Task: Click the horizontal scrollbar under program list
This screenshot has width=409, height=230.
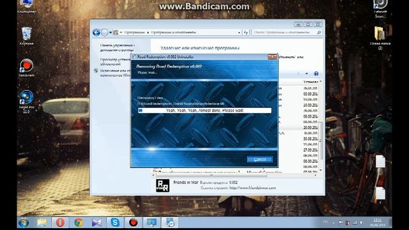Action: (x=212, y=175)
